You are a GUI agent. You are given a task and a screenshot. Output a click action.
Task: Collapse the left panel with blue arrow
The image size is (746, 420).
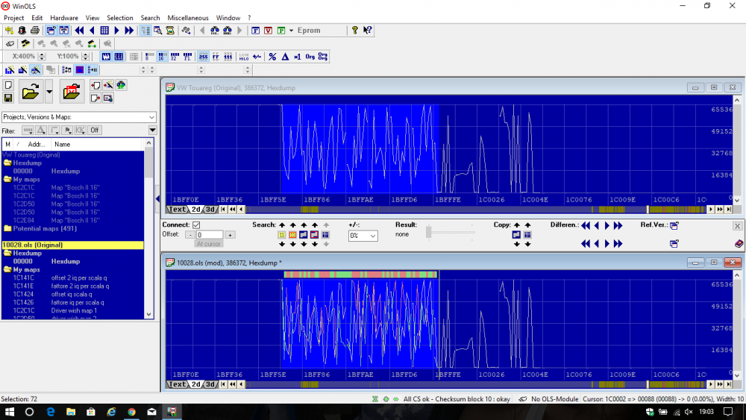click(x=157, y=199)
